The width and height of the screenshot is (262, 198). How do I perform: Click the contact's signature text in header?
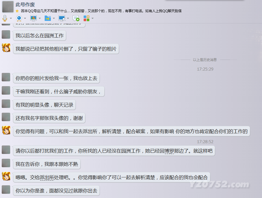point(101,11)
